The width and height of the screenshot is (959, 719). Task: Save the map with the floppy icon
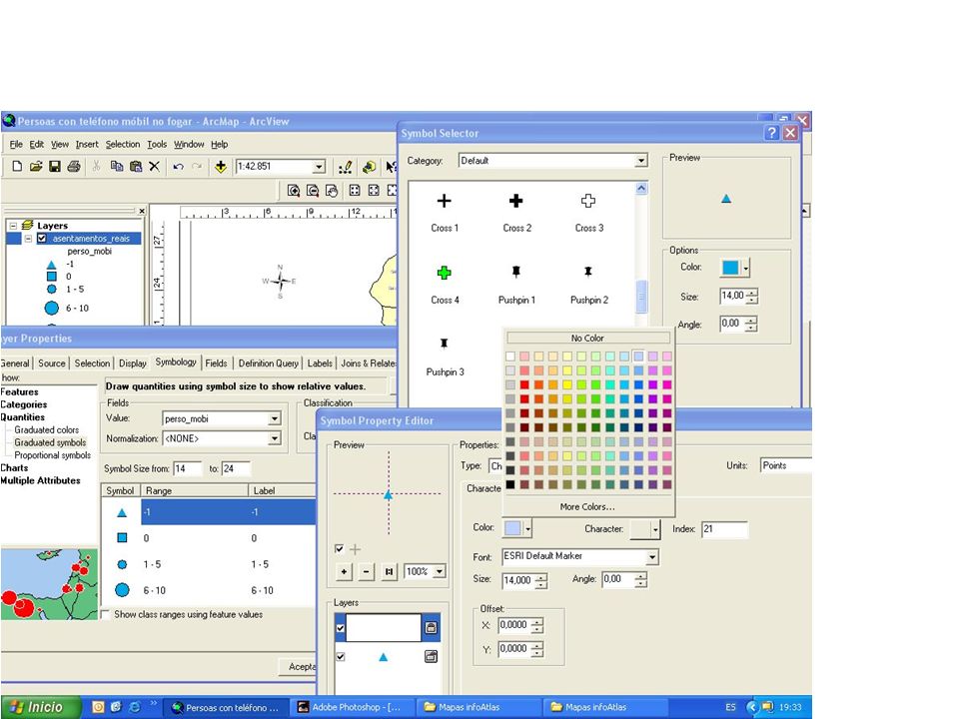point(54,167)
